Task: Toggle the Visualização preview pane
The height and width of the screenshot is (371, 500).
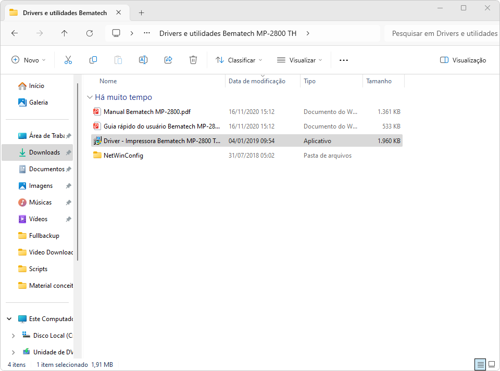Action: [x=463, y=60]
